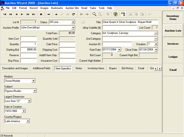The width and height of the screenshot is (184, 137).
Task: Click the refresh record icon
Action: [74, 14]
